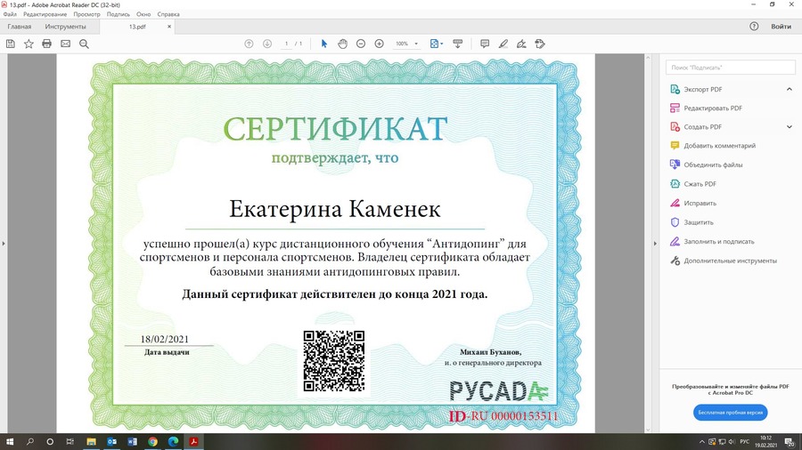The height and width of the screenshot is (450, 802).
Task: Open Сжать PDF tool
Action: [x=700, y=184]
